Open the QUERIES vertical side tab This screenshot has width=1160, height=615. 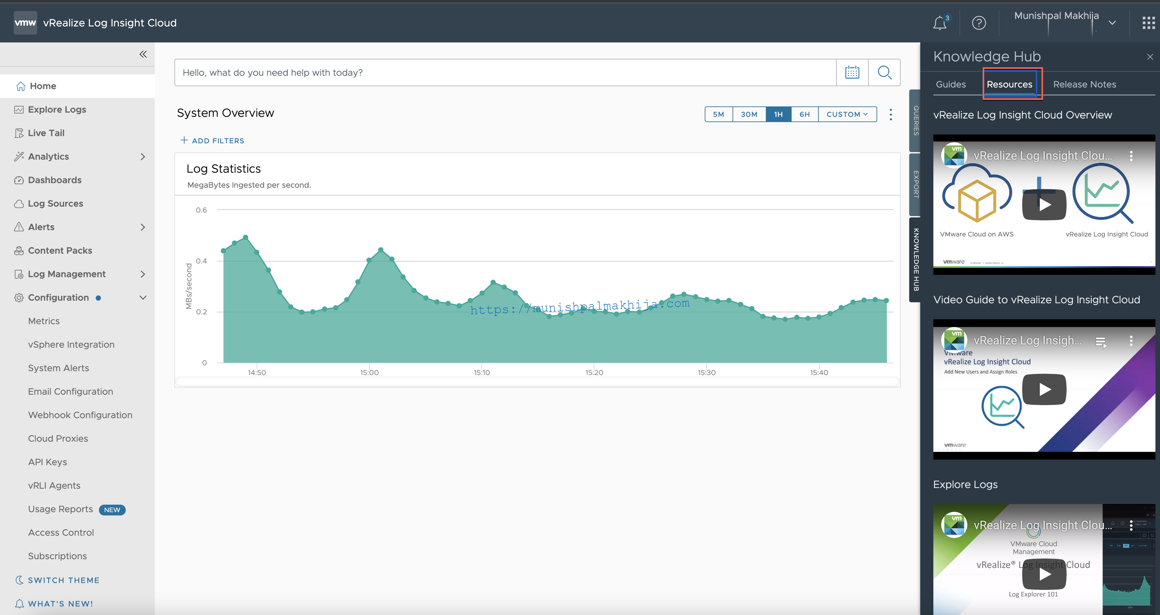tap(915, 121)
